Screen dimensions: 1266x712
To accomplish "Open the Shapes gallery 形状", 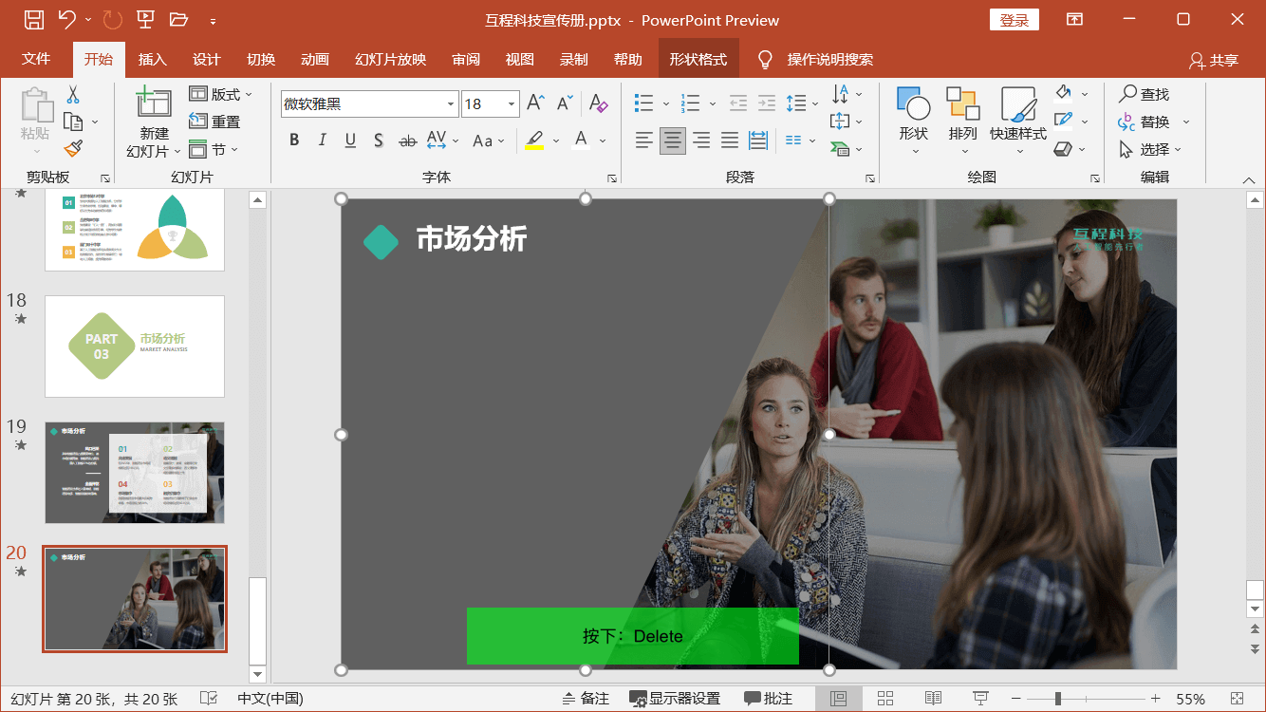I will click(914, 122).
